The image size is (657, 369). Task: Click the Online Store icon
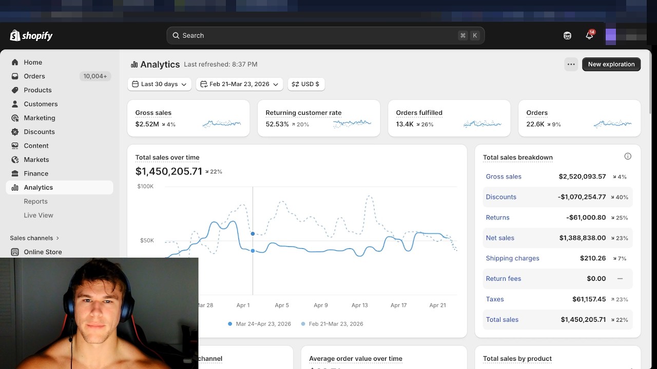tap(15, 252)
